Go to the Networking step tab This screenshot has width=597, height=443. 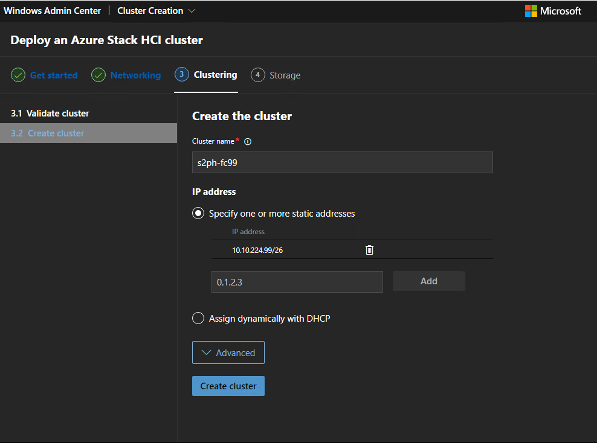pos(135,75)
